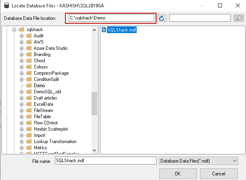Select the SQLShack.mdf file
246x180 pixels.
122,30
